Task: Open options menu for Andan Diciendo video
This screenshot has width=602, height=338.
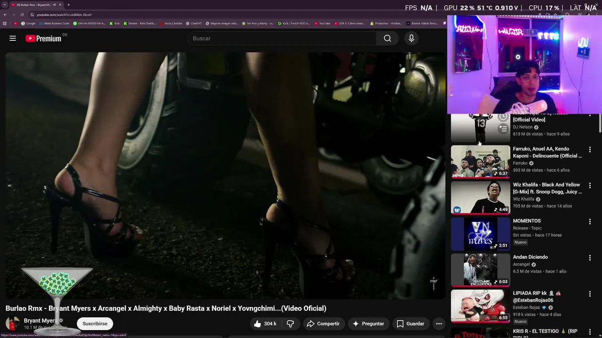Action: (x=590, y=258)
